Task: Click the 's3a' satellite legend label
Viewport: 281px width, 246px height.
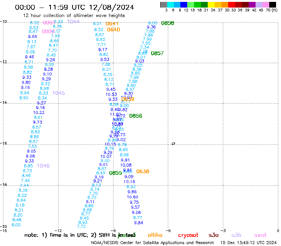Action: pos(213,235)
